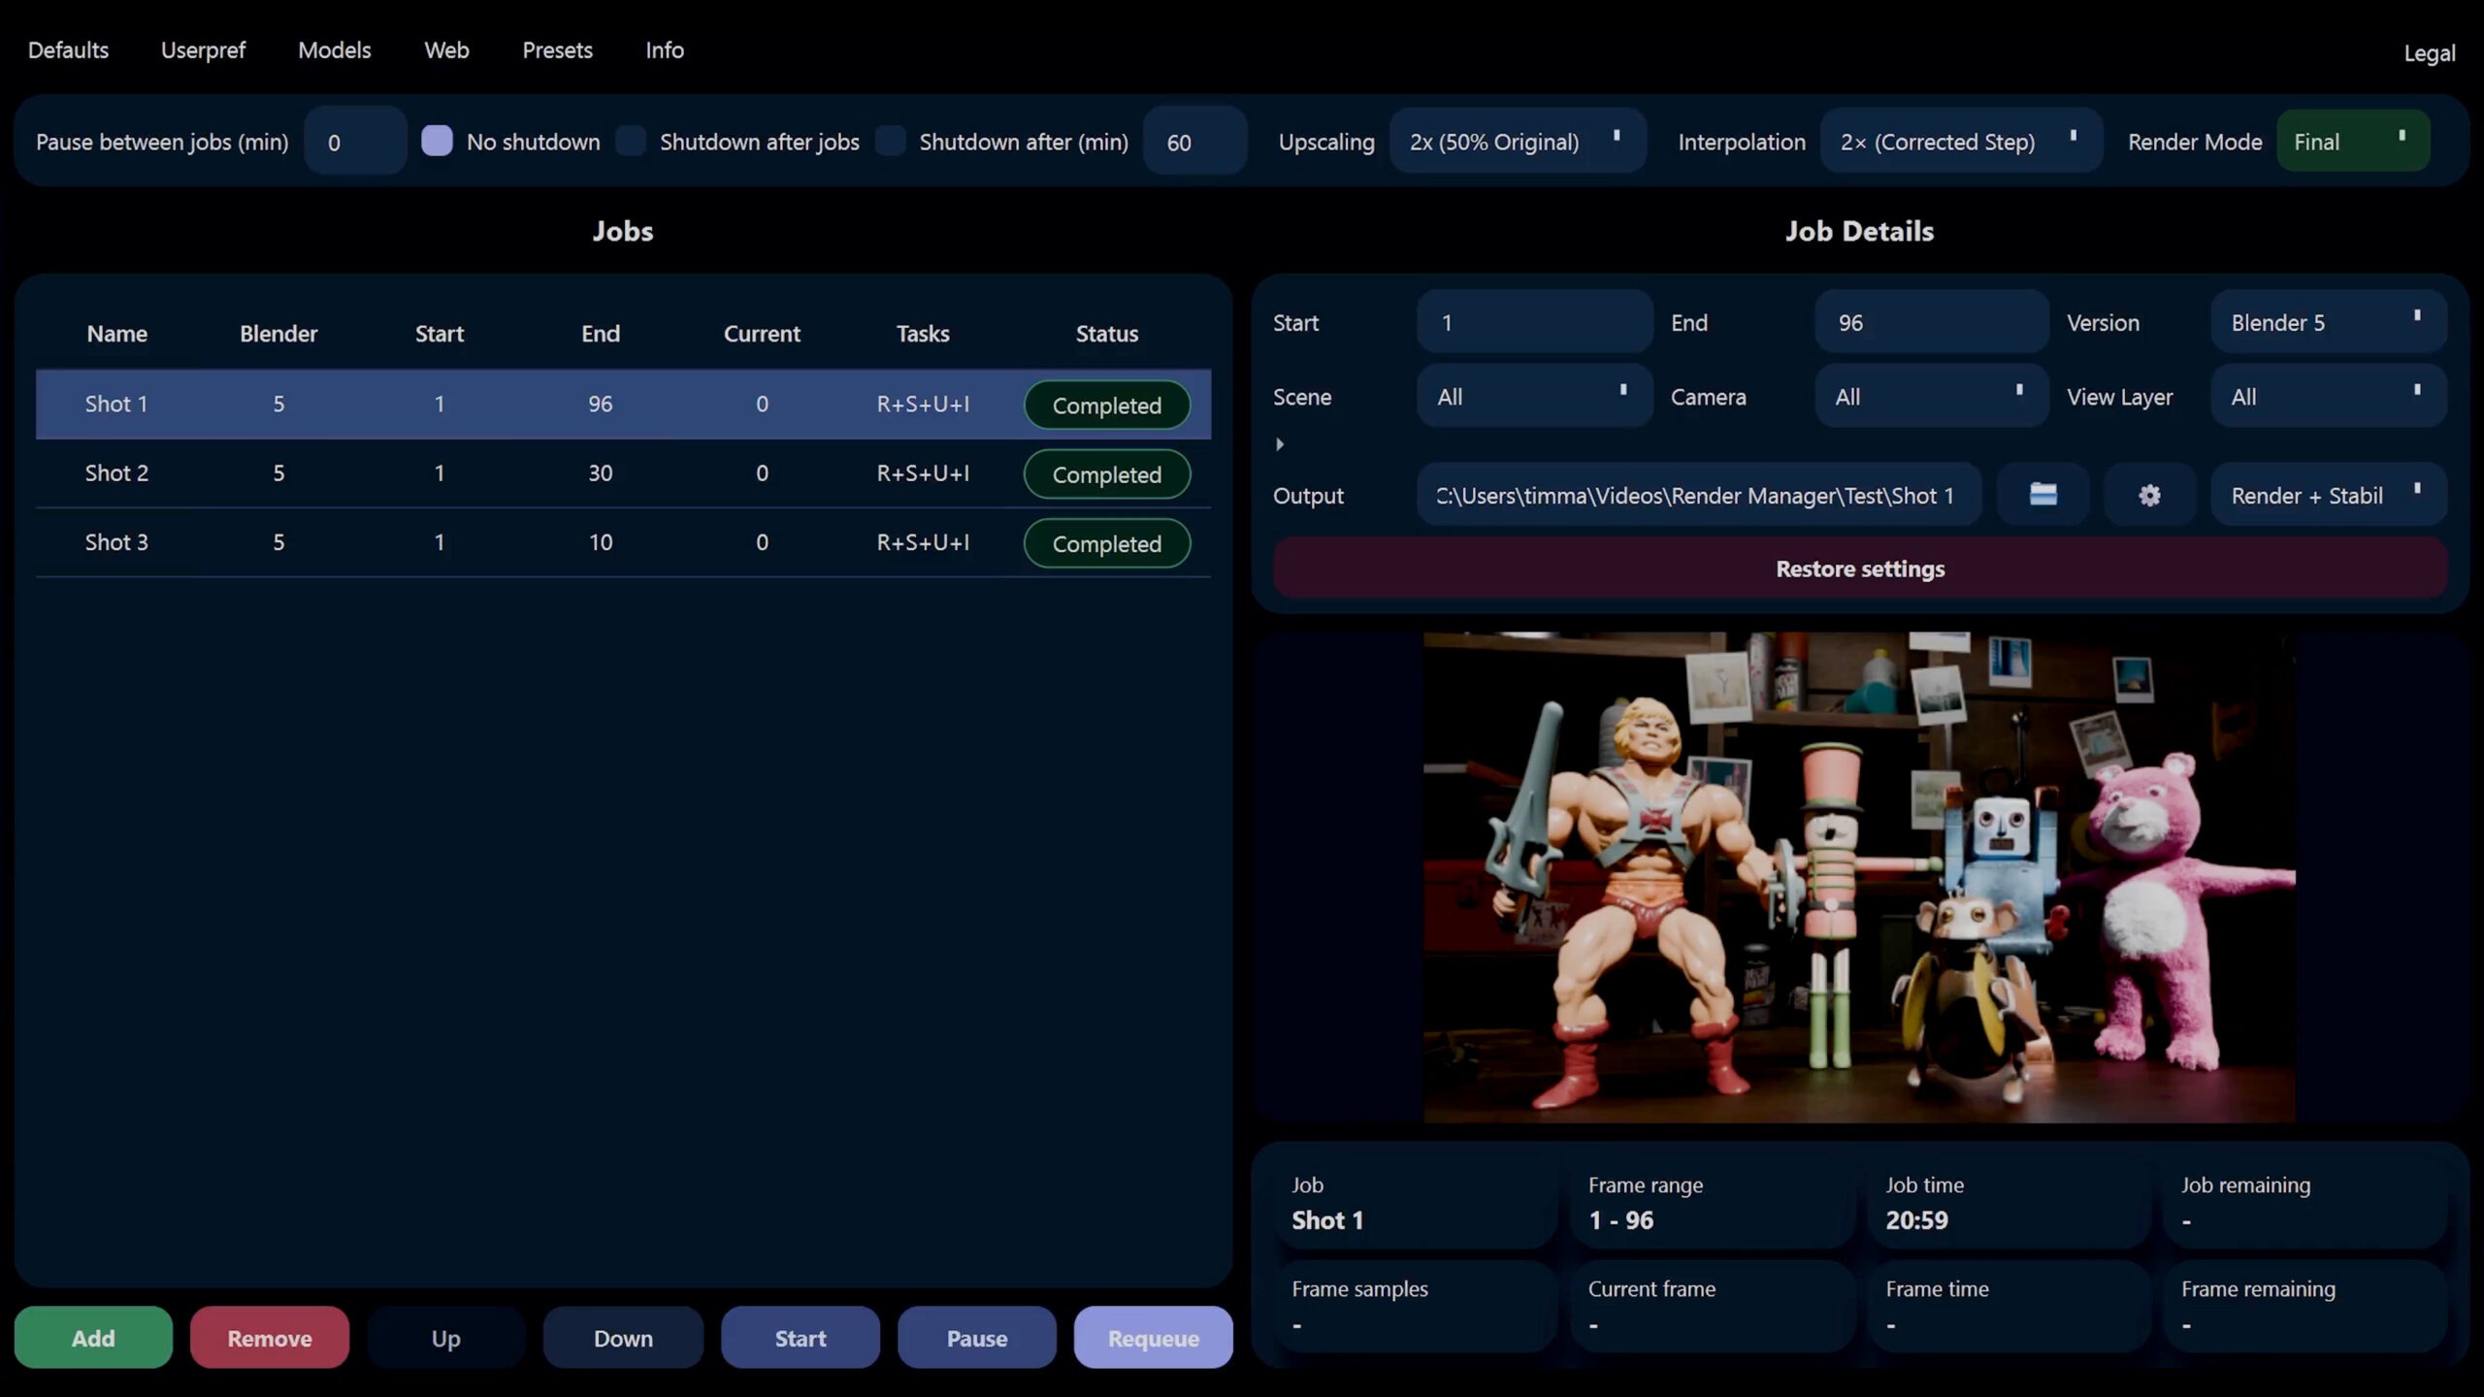This screenshot has height=1397, width=2484.
Task: Click the Legal link in the top-right
Action: (x=2429, y=53)
